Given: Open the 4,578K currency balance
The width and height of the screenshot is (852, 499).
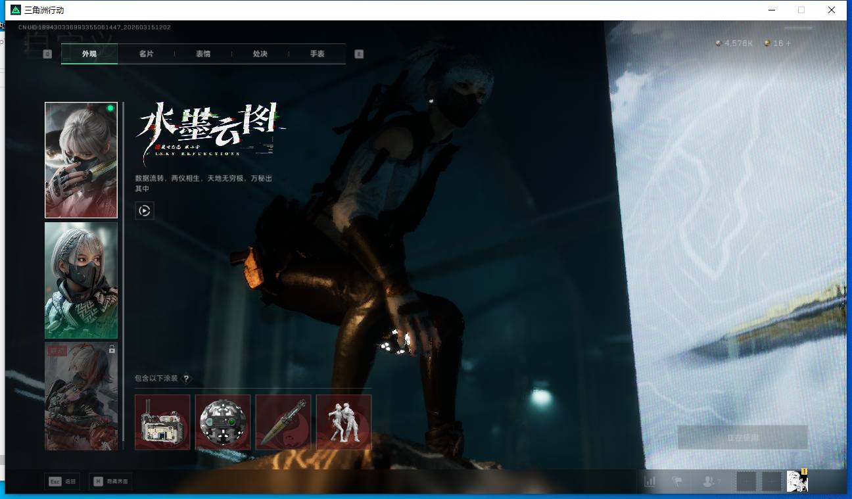Looking at the screenshot, I should [x=734, y=43].
